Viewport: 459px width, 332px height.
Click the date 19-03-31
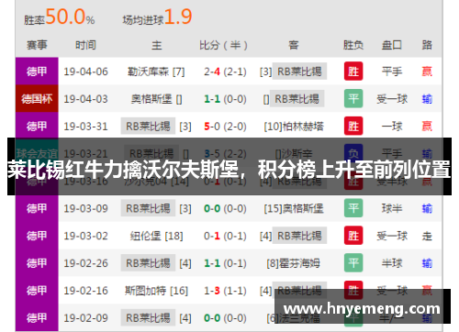(85, 127)
